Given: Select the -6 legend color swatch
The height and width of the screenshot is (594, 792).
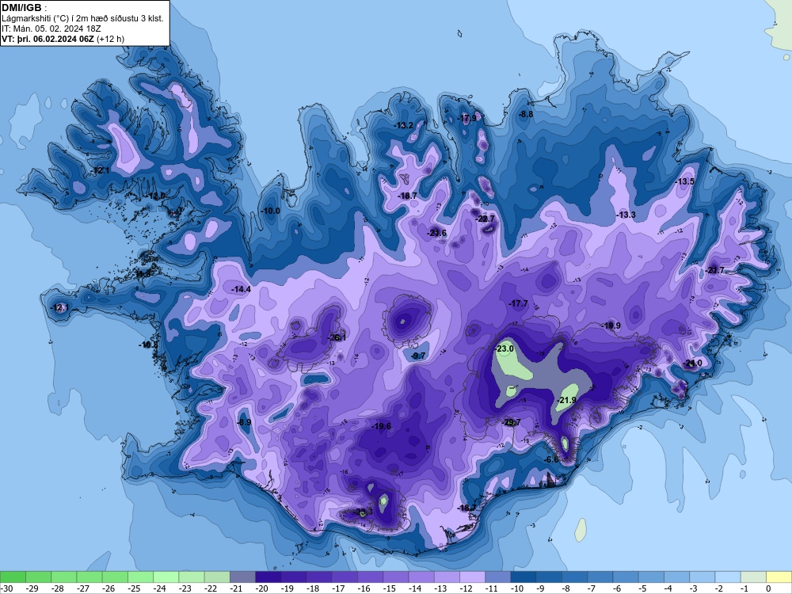Looking at the screenshot, I should 626,577.
